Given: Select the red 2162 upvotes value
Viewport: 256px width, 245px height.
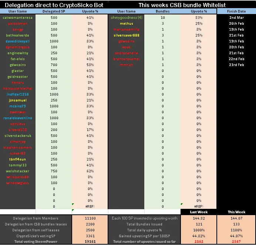Looking at the screenshot, I should pos(199,242).
